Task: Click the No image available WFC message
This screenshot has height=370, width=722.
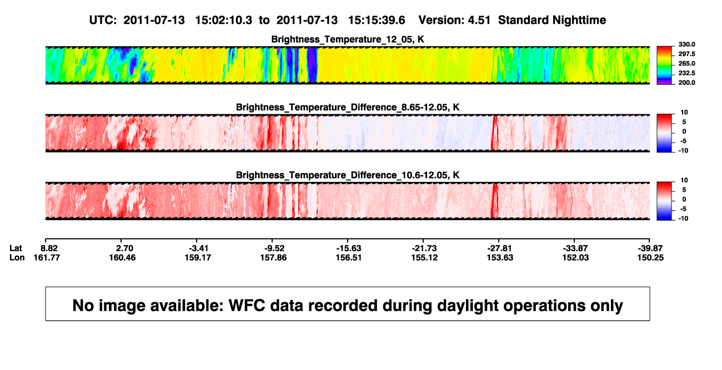Action: pos(348,305)
